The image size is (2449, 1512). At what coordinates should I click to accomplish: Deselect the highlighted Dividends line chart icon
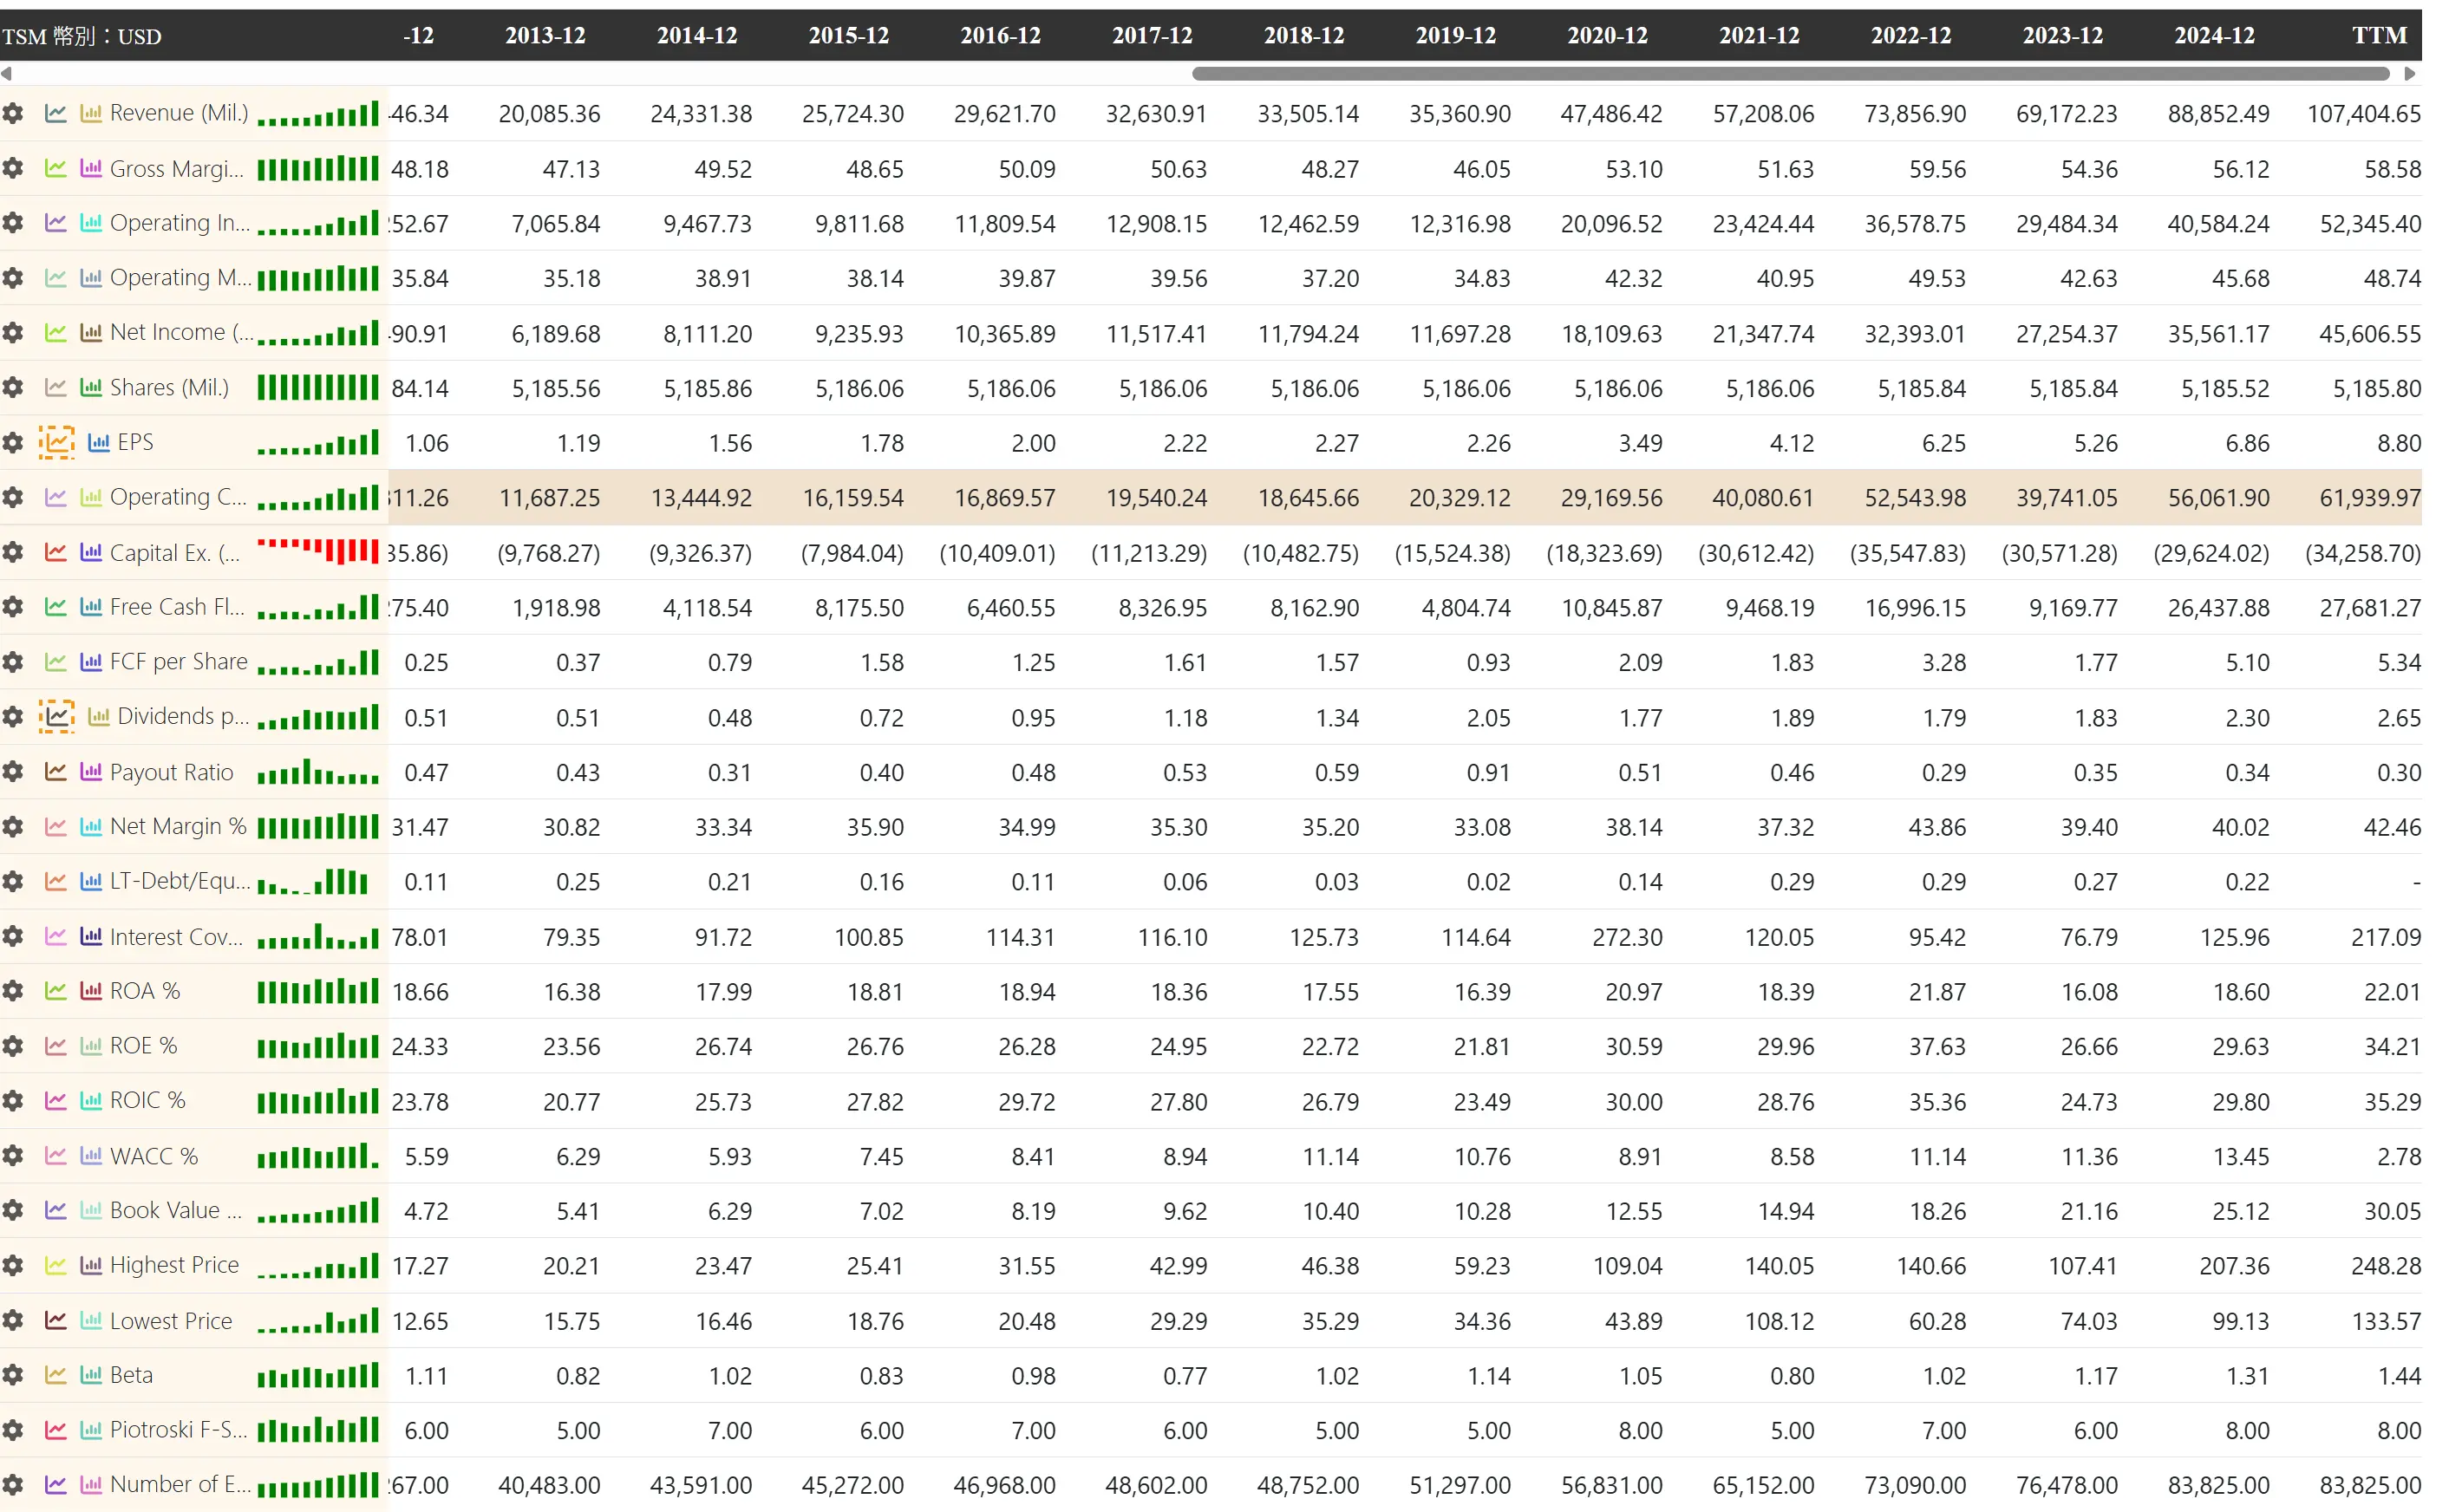click(x=57, y=716)
